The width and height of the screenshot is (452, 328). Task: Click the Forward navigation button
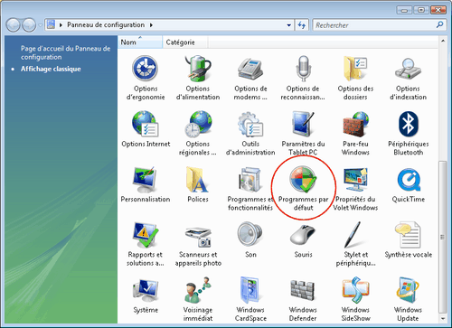point(29,25)
